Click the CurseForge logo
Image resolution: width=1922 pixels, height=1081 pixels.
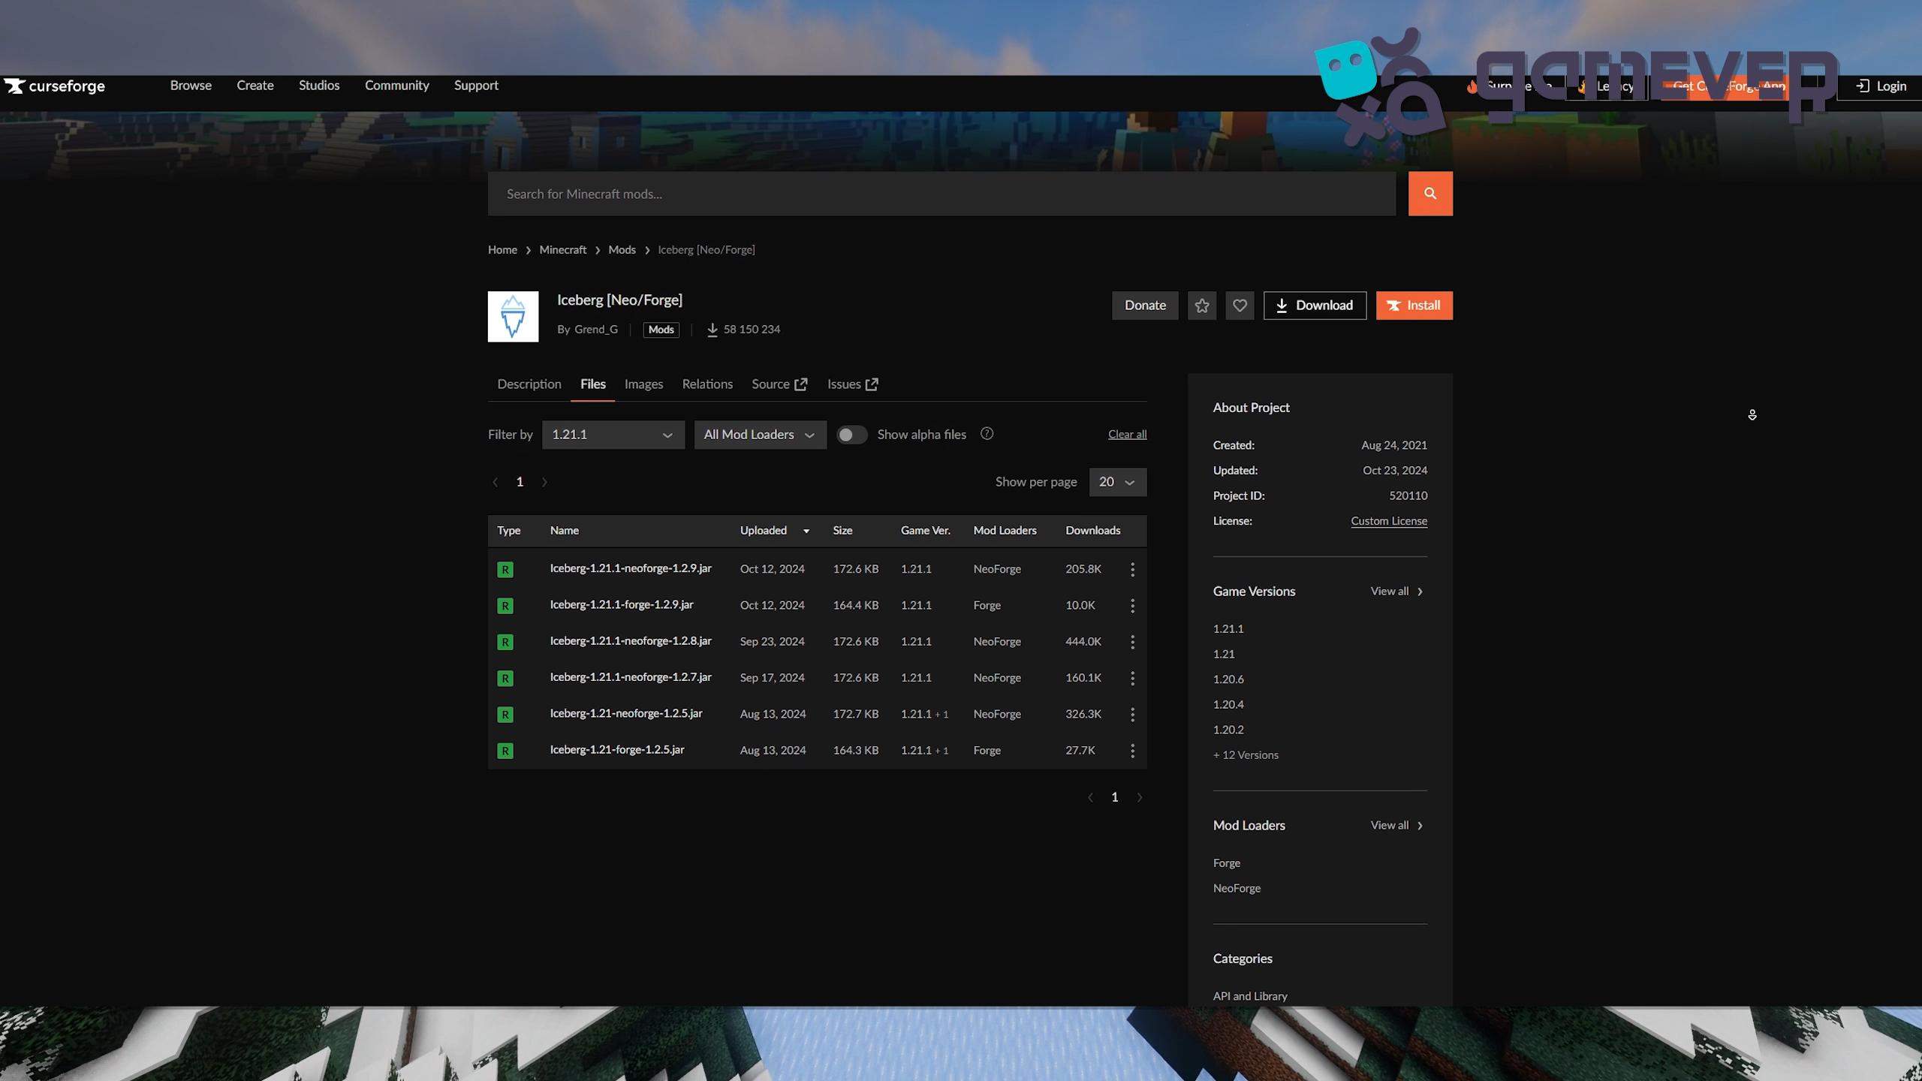coord(54,86)
